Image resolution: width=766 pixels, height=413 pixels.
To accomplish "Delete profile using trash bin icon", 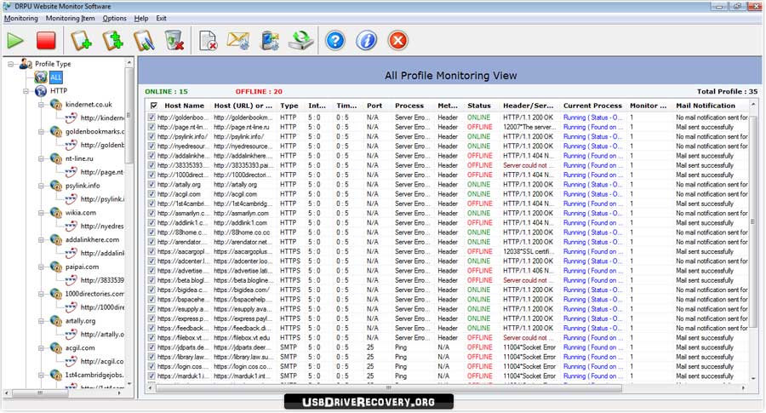I will coord(174,41).
